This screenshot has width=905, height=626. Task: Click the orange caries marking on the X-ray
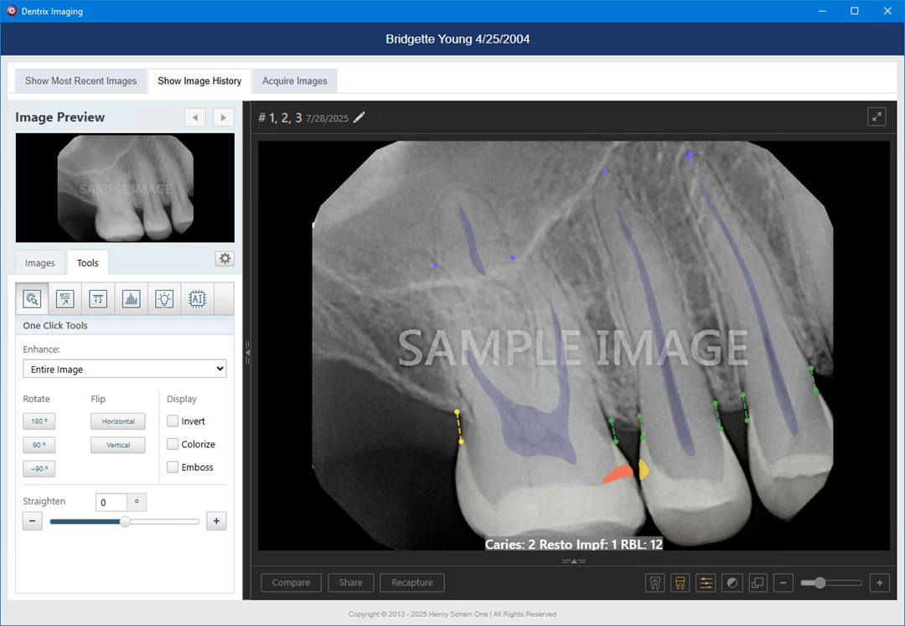618,473
